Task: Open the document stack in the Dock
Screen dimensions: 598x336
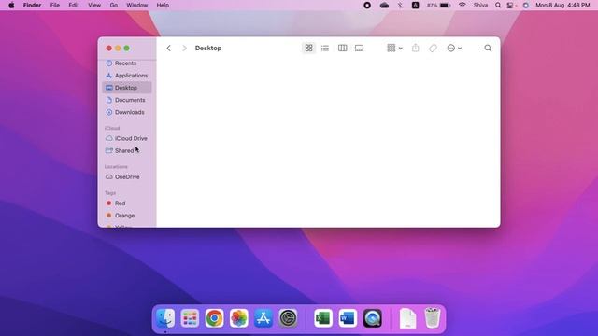Action: tap(407, 318)
